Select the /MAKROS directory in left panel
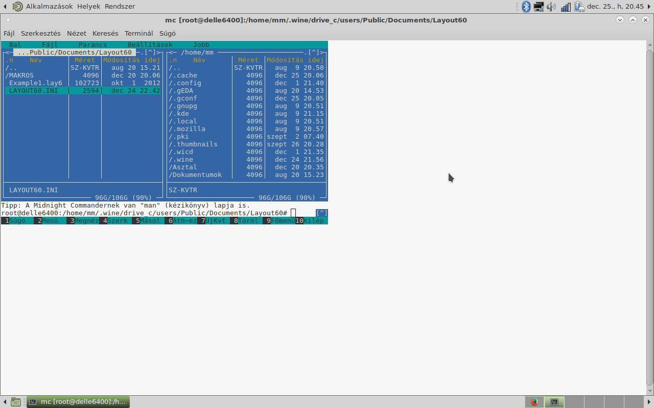This screenshot has width=654, height=408. [x=83, y=75]
